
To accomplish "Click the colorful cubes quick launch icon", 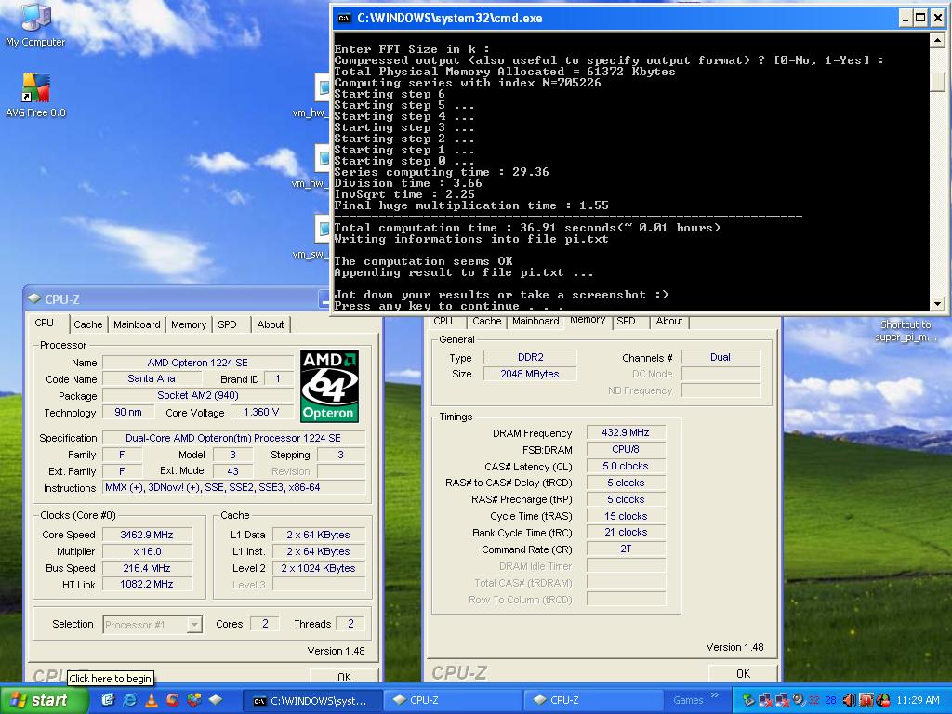I will (193, 700).
